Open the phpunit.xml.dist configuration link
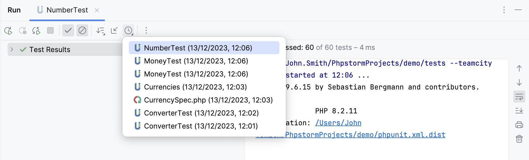The height and width of the screenshot is (160, 529). click(365, 135)
